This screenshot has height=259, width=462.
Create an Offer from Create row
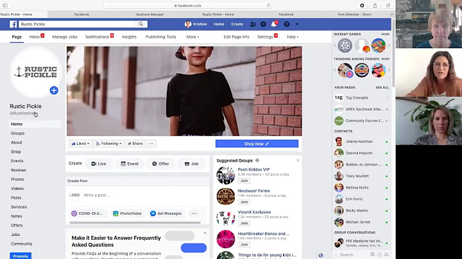pyautogui.click(x=160, y=163)
